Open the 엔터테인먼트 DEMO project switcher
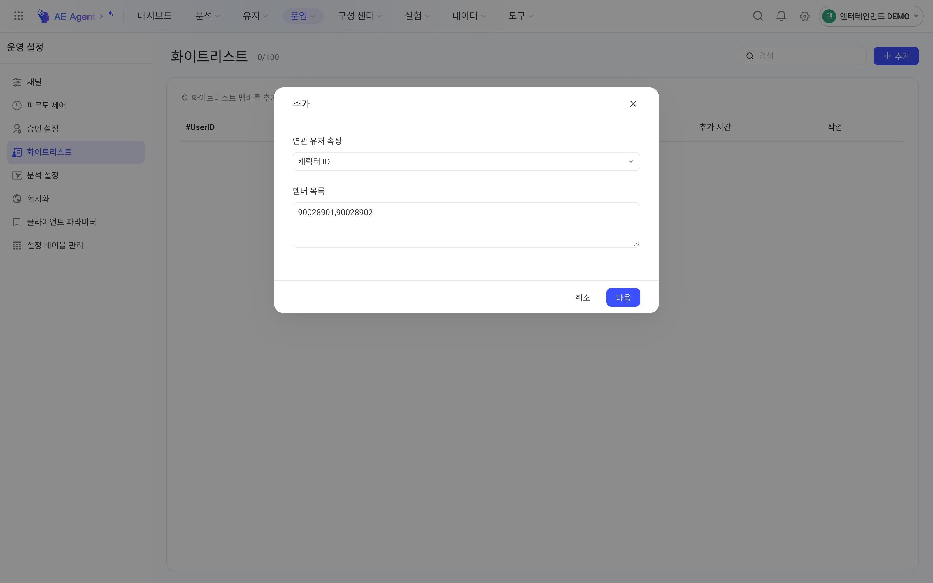 (871, 16)
